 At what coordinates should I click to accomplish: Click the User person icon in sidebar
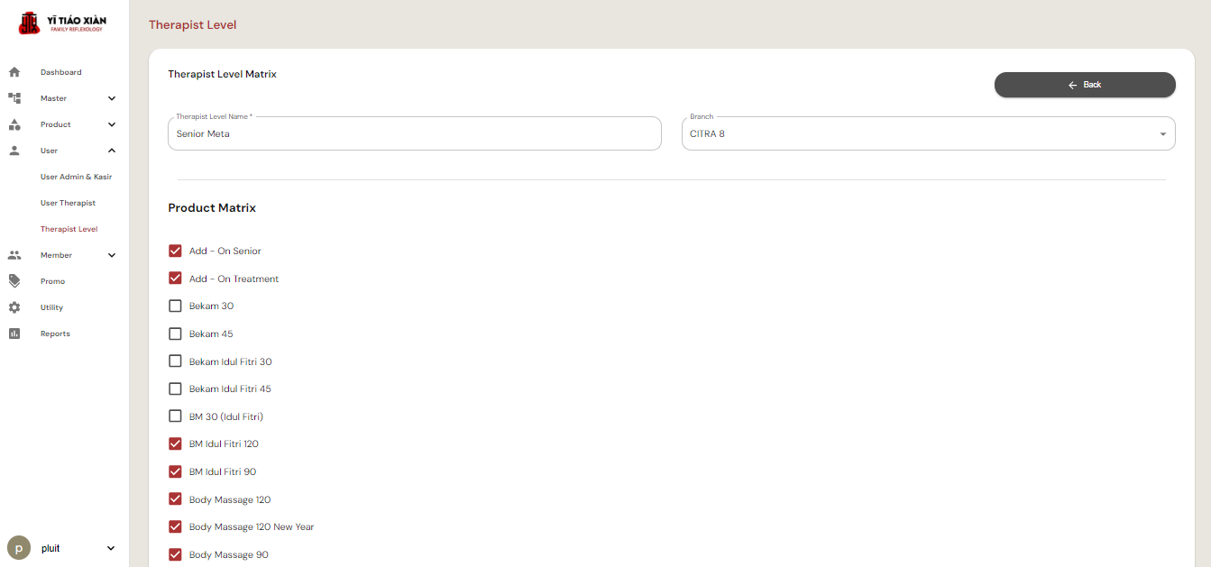[14, 151]
